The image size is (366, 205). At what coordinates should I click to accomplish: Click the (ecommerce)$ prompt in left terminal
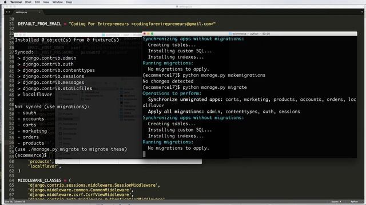pos(30,155)
